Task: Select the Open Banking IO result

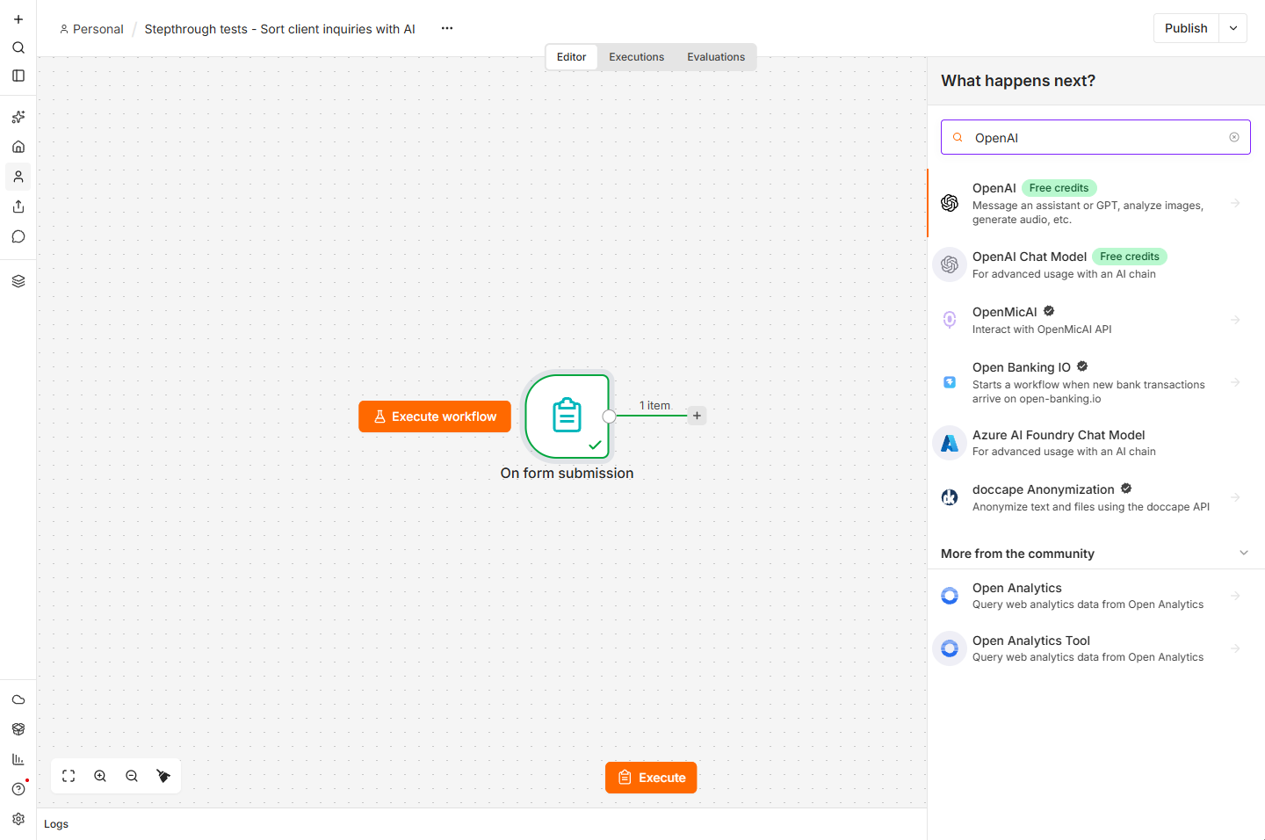Action: 1095,382
